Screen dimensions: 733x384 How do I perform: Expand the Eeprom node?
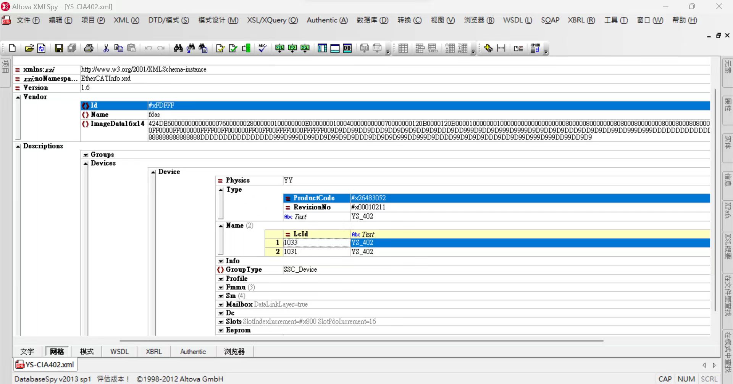[x=221, y=331]
